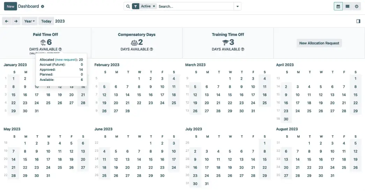Open help icon for Compensatory Days
This screenshot has height=191, width=365.
pos(151,49)
